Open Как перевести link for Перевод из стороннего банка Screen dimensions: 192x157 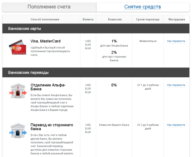click(176, 125)
